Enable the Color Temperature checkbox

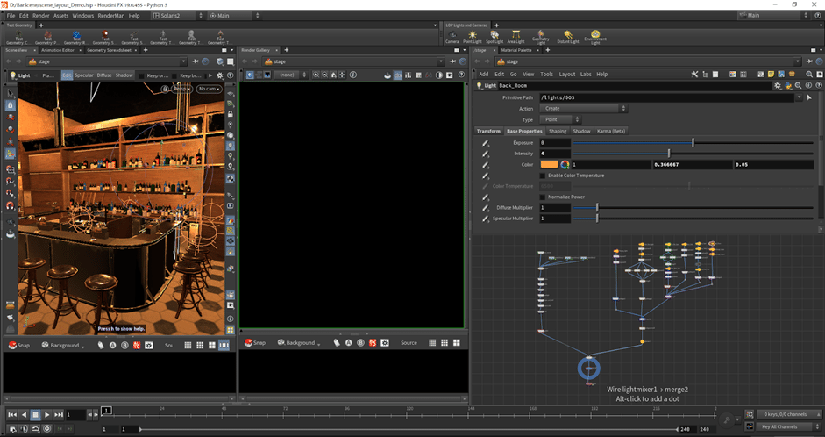point(543,176)
